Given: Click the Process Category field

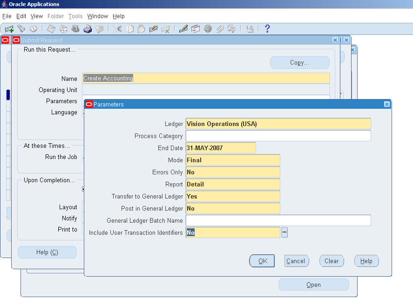Looking at the screenshot, I should click(x=278, y=136).
